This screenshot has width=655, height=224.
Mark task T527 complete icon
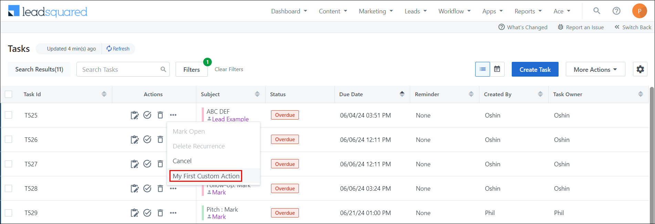[x=147, y=164]
